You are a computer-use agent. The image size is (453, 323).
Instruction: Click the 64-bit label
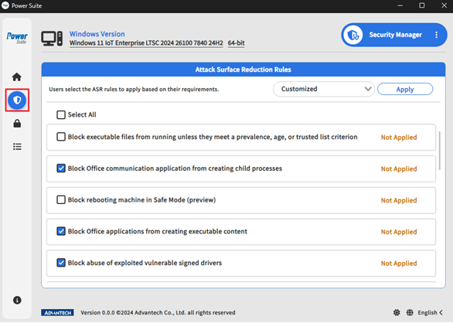236,43
